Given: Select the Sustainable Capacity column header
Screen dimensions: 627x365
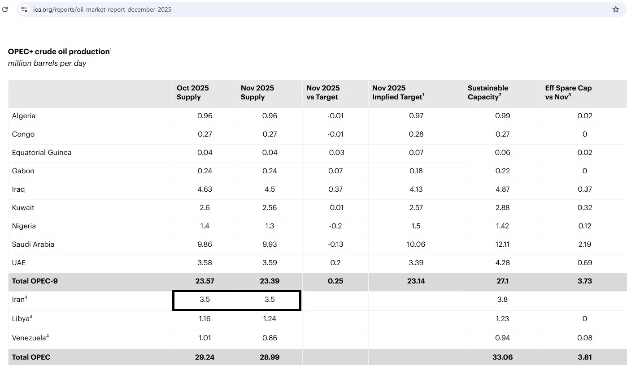Looking at the screenshot, I should [488, 92].
